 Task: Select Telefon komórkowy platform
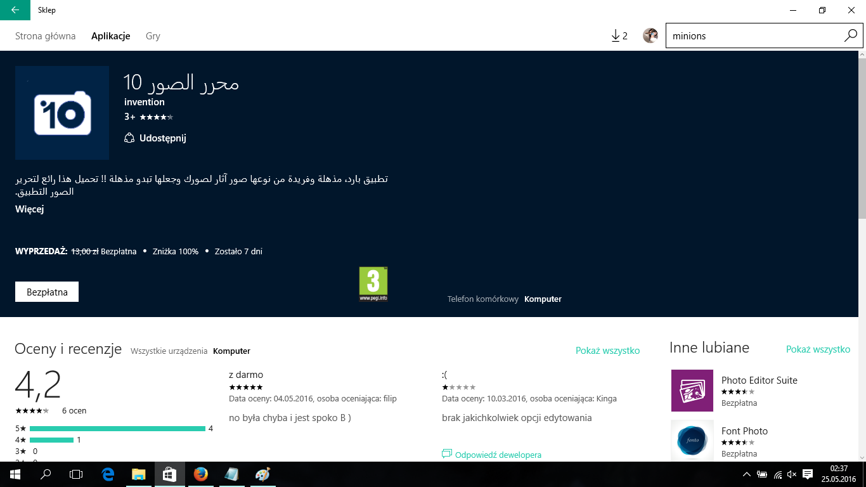[483, 299]
